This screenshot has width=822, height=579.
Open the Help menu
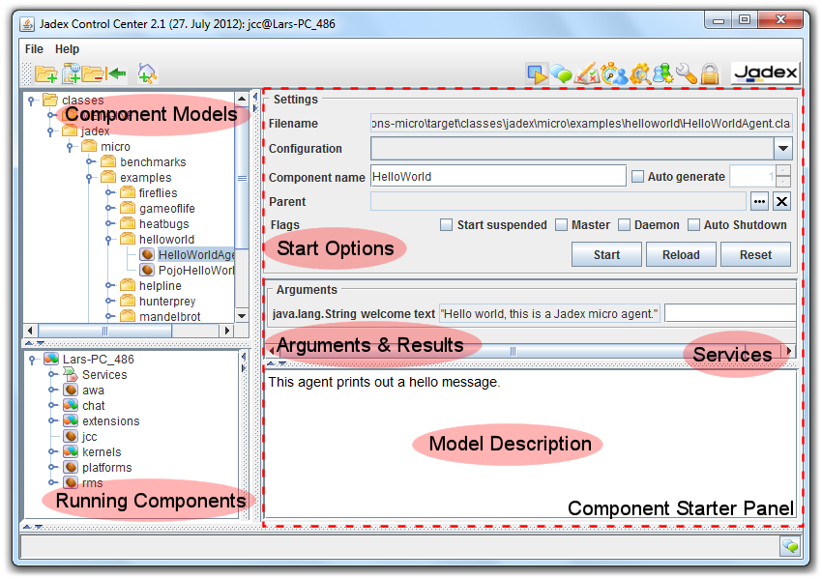coord(67,49)
